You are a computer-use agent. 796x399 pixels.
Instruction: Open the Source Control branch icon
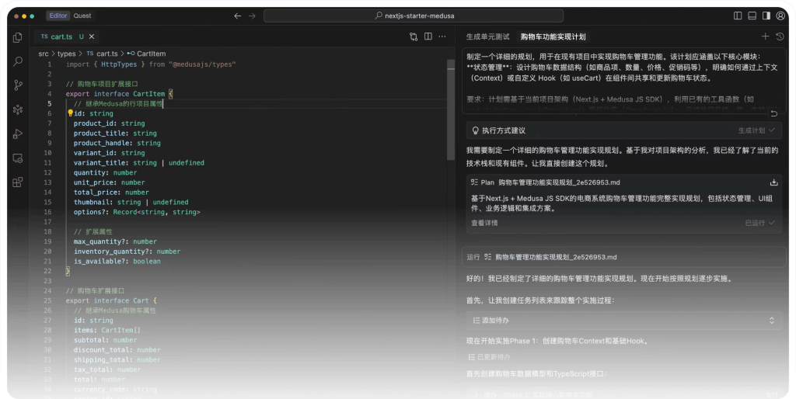17,85
